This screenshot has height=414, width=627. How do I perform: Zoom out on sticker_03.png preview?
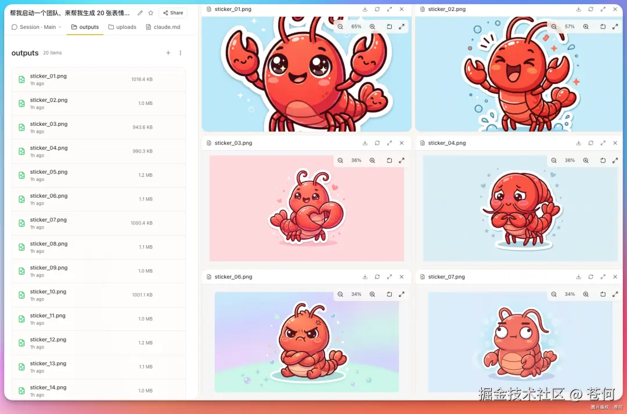point(340,161)
